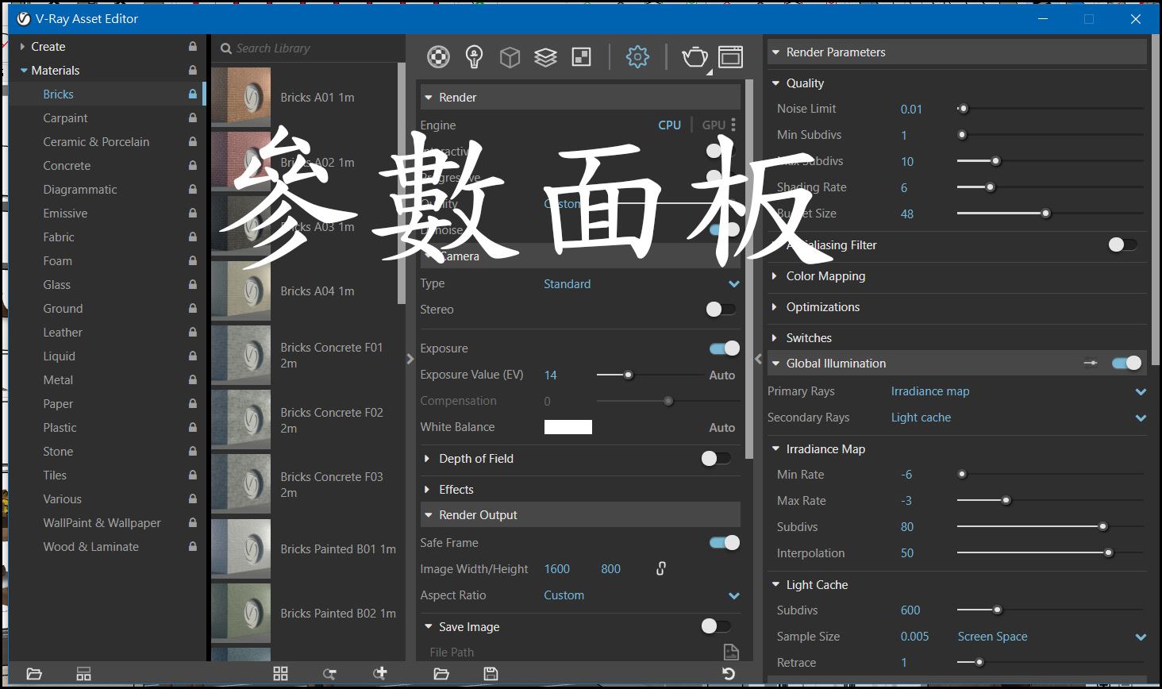The height and width of the screenshot is (689, 1162).
Task: Open folder icon in the library footer
Action: [34, 674]
